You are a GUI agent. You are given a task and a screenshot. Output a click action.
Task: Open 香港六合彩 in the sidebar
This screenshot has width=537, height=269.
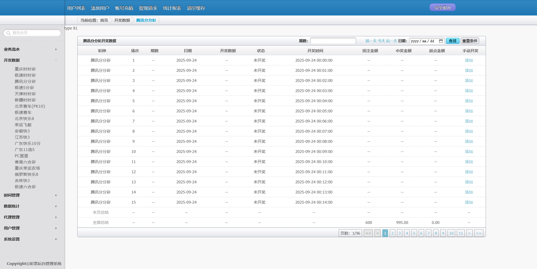click(x=25, y=162)
